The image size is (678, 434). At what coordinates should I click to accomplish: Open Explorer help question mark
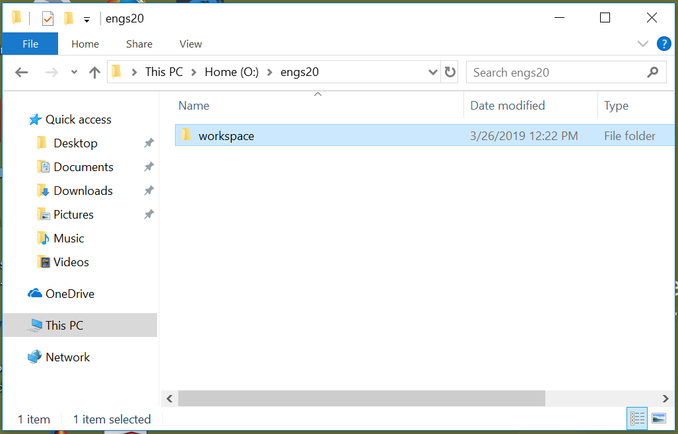[663, 44]
